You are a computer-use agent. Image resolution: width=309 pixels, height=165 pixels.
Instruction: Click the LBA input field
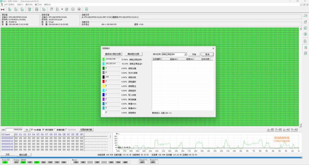pyautogui.click(x=14, y=130)
